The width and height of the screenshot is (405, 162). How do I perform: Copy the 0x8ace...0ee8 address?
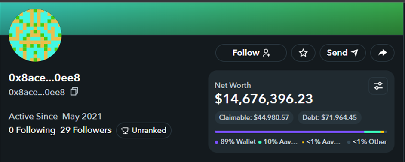[74, 92]
